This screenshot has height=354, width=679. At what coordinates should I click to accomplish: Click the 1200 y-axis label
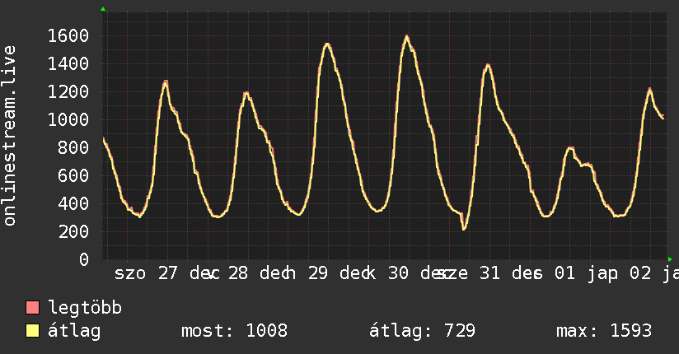68,91
